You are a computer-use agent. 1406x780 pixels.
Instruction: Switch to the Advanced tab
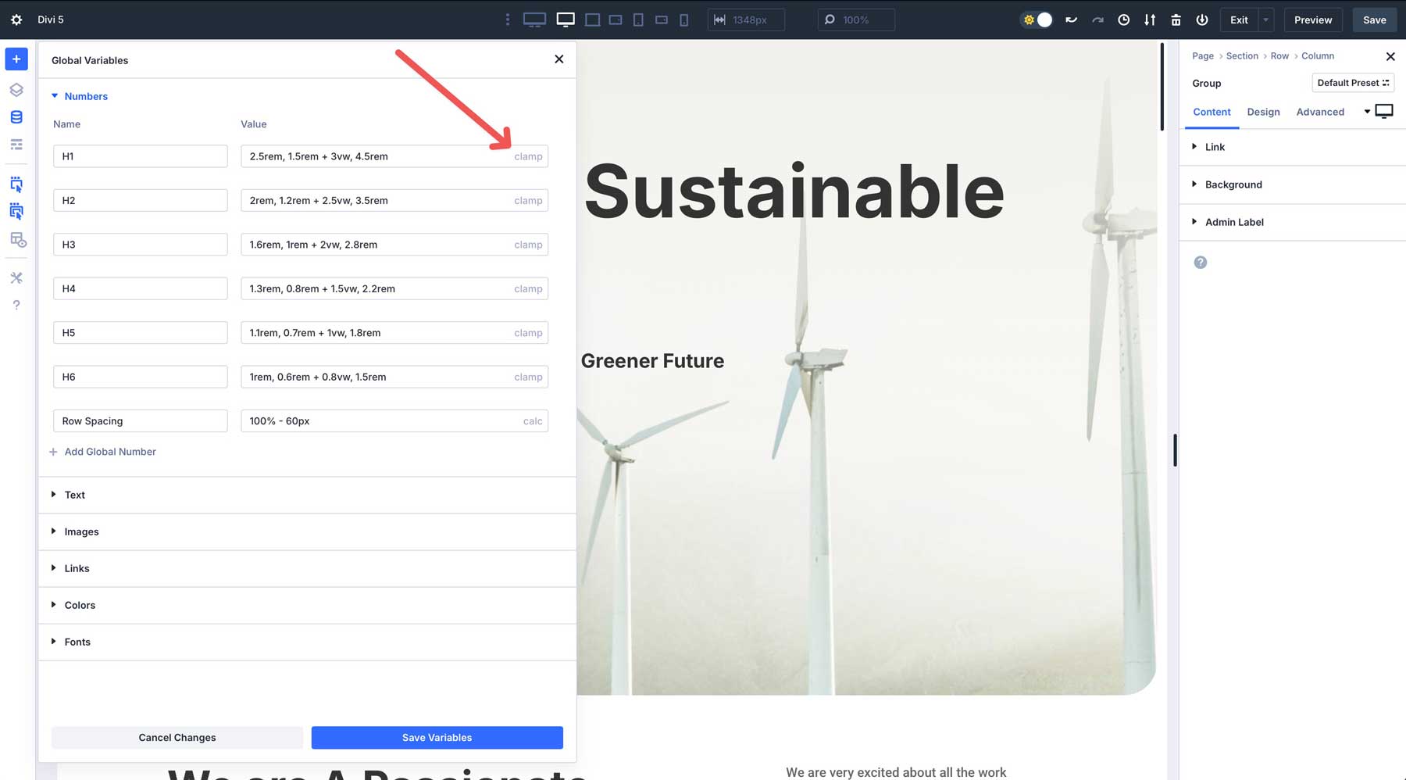[1320, 112]
